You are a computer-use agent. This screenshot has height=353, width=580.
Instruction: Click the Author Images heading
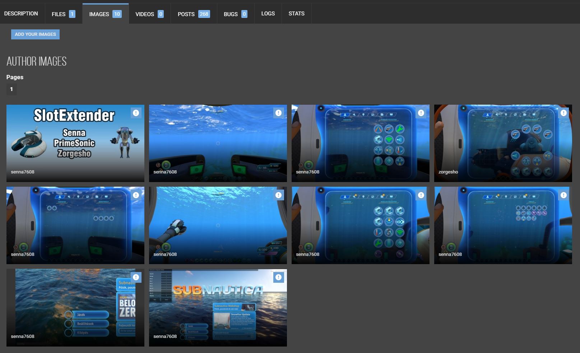point(37,61)
